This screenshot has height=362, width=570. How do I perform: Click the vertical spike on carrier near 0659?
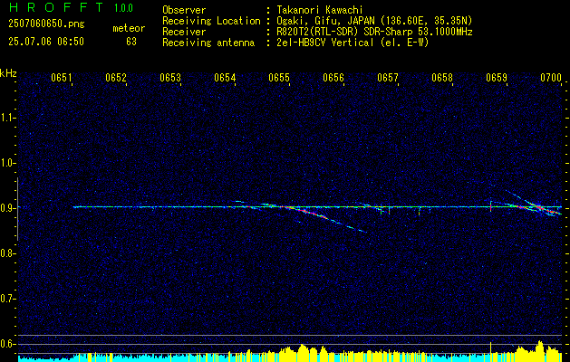point(491,205)
